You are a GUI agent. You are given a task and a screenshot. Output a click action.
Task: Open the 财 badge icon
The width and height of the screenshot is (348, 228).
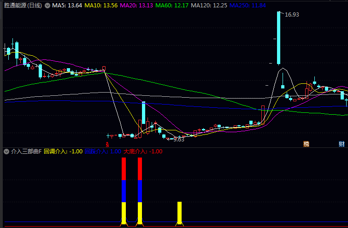pyautogui.click(x=342, y=144)
